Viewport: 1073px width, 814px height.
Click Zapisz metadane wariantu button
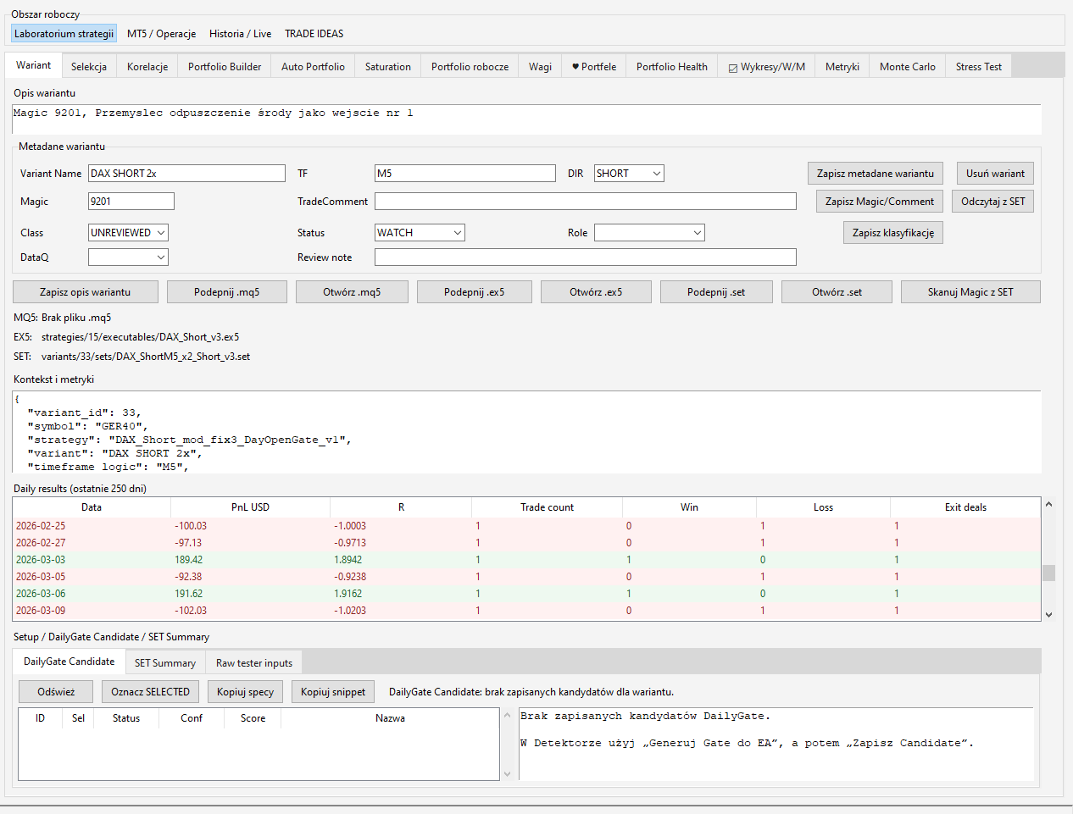point(876,174)
